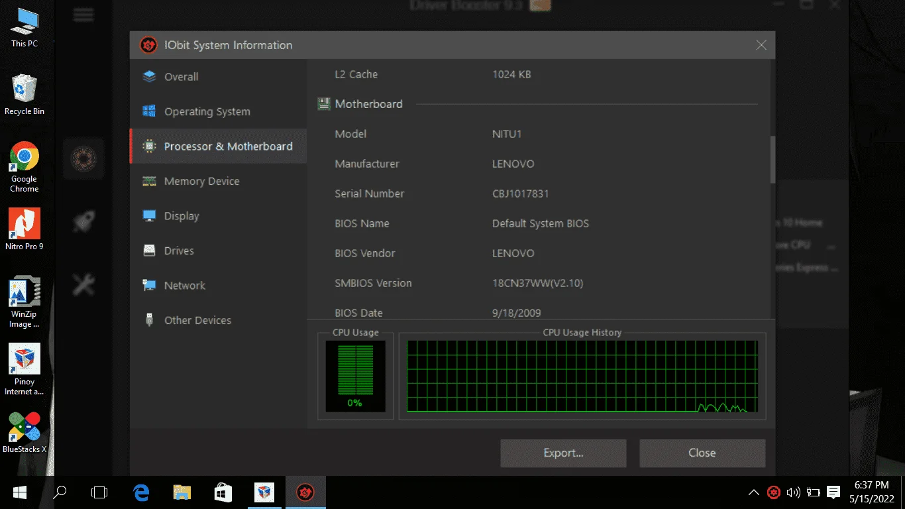Click the Model label
This screenshot has width=905, height=509.
350,134
